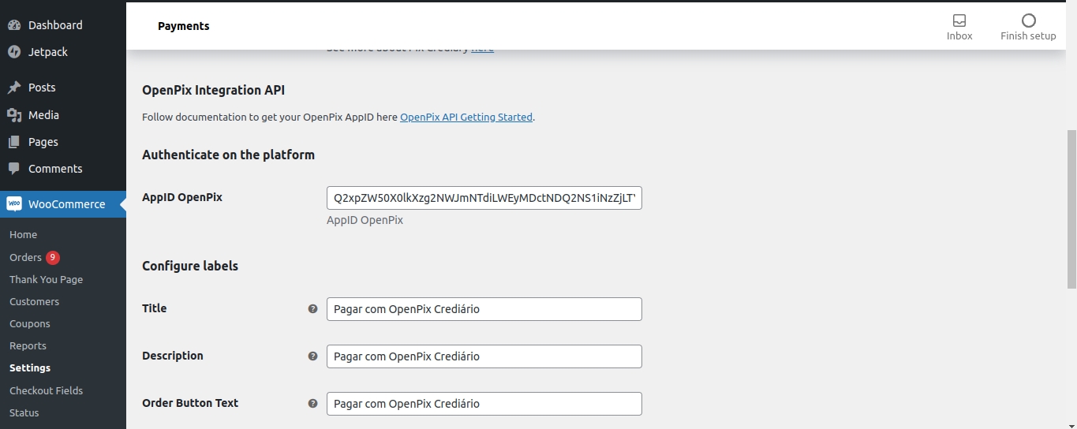Focus the Title text input
This screenshot has height=429, width=1077.
[484, 309]
